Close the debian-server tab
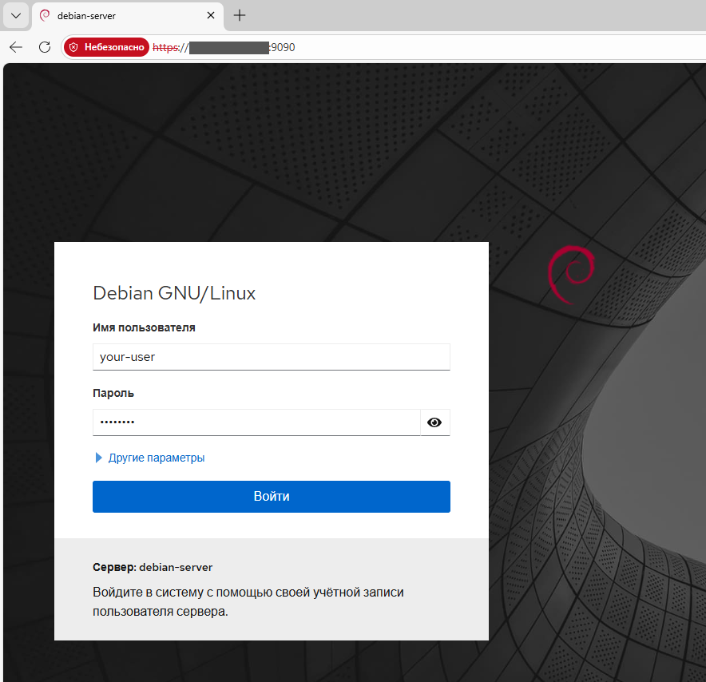The height and width of the screenshot is (682, 706). 211,15
